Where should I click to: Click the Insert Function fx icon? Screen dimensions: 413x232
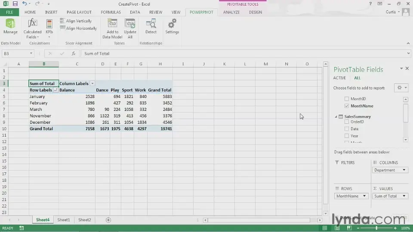coord(74,53)
